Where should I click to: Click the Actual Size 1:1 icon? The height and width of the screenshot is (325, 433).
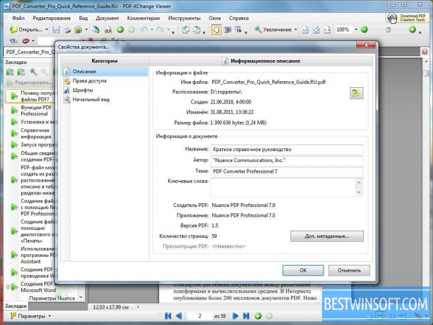pos(305,30)
